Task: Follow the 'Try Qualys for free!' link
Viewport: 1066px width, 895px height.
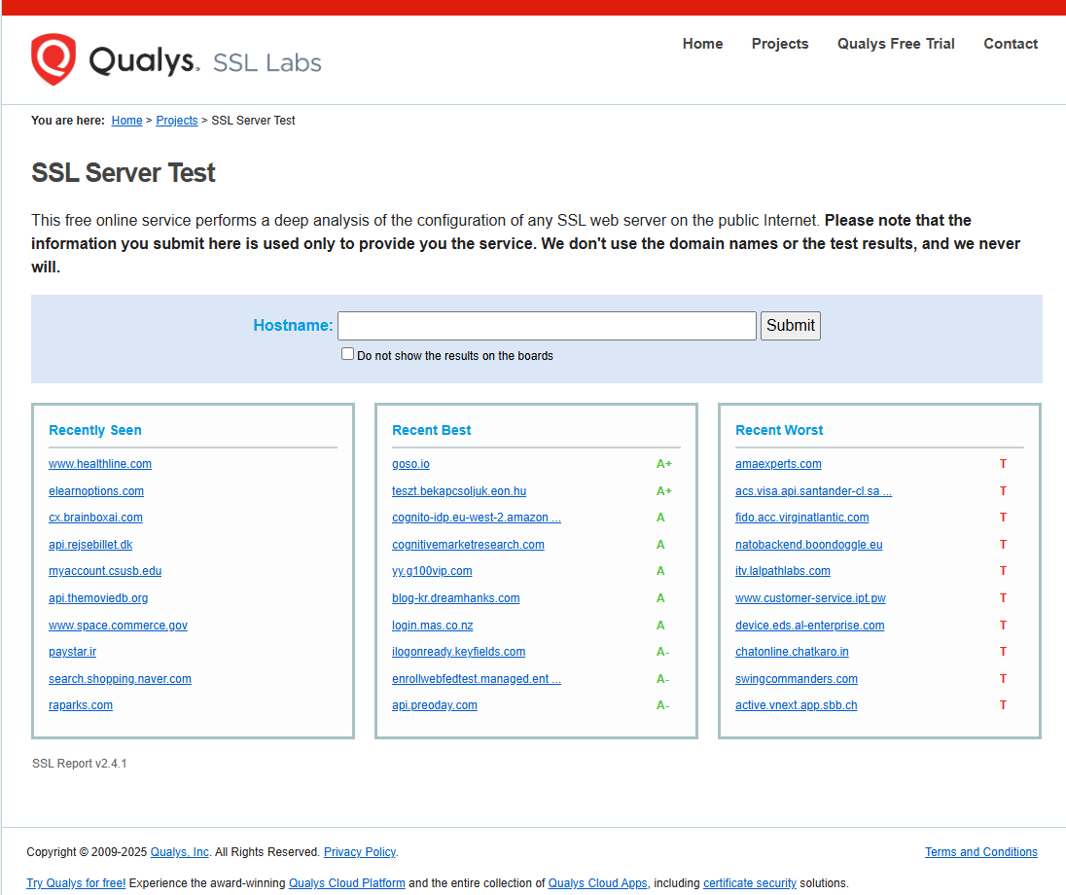Action: pos(76,883)
